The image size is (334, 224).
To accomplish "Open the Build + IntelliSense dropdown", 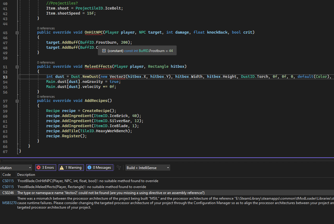I will pos(148,168).
